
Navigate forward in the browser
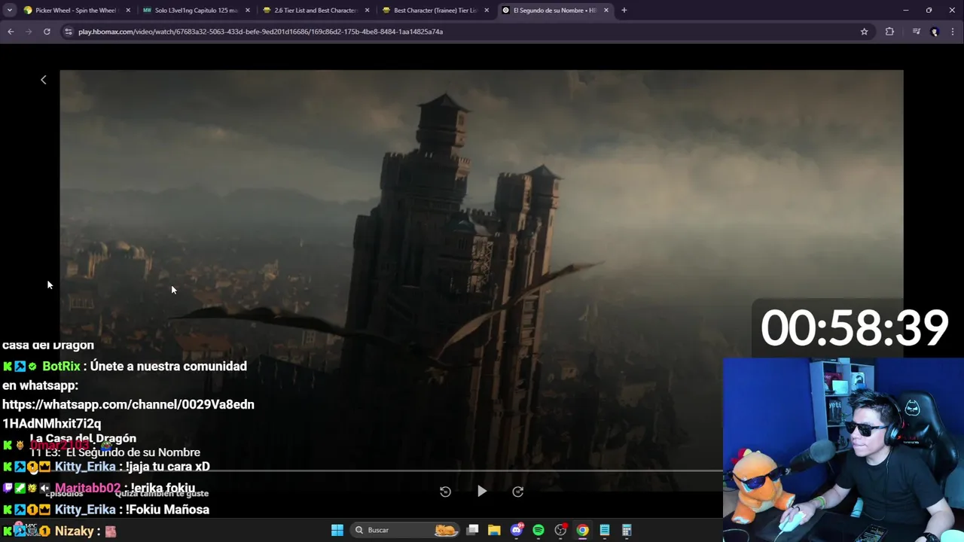coord(29,32)
